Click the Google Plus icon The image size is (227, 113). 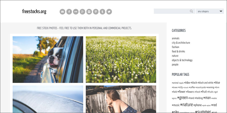click(x=82, y=12)
